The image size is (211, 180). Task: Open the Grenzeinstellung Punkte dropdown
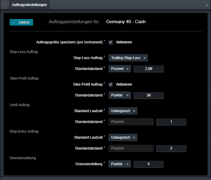(120, 164)
